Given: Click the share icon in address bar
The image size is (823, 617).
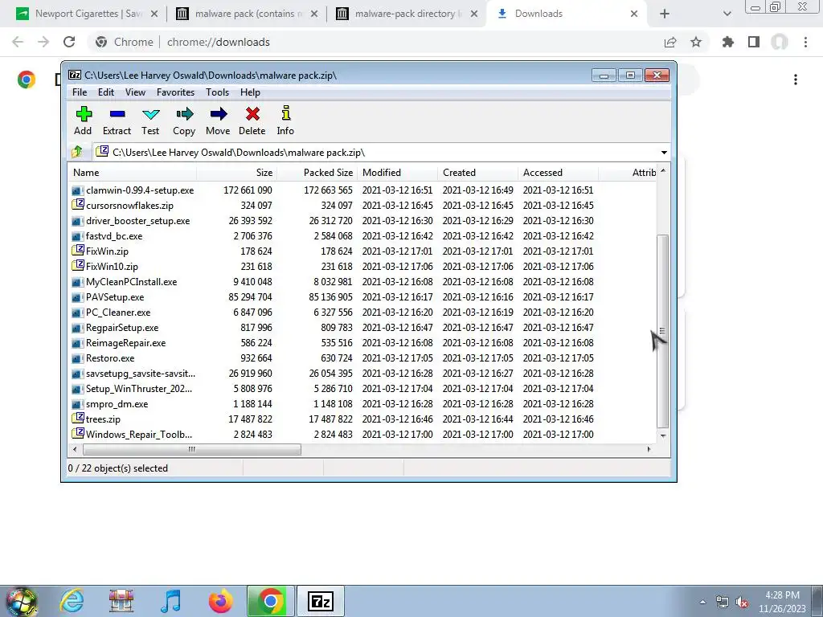Looking at the screenshot, I should click(670, 42).
